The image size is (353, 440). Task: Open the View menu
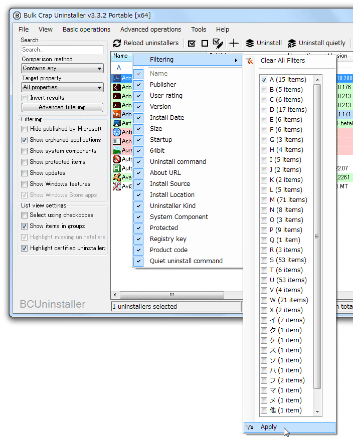point(46,30)
